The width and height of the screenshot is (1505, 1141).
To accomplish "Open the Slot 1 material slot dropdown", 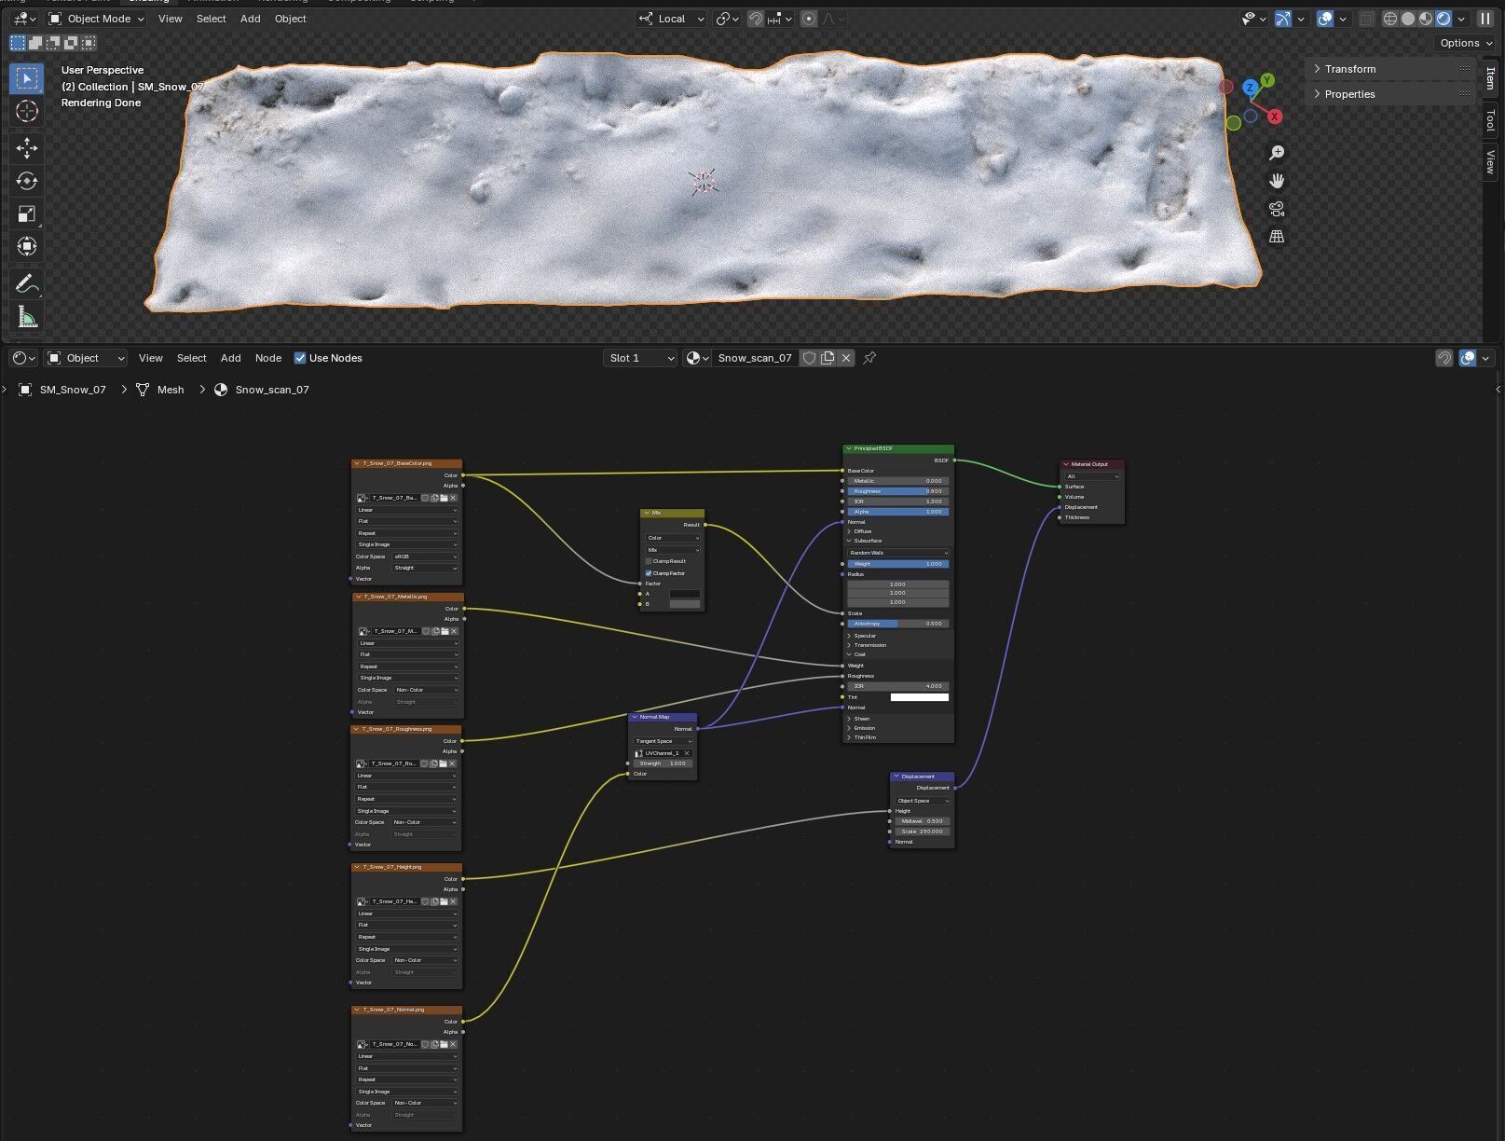I will pos(640,358).
